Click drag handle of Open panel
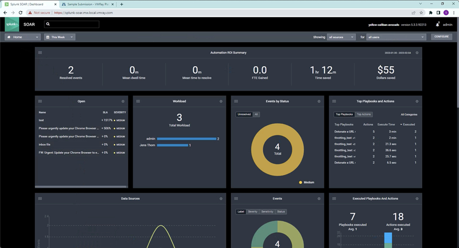The image size is (459, 248). pos(40,101)
